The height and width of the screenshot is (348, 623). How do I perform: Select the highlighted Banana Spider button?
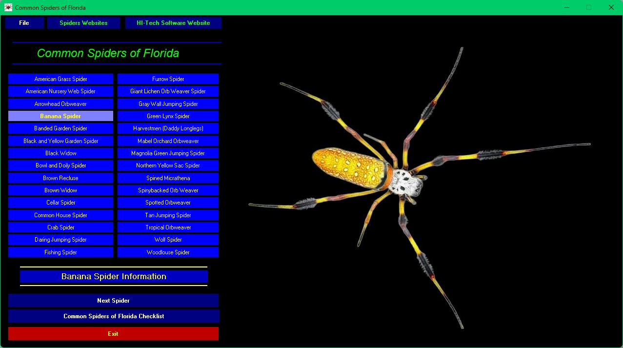coord(60,116)
